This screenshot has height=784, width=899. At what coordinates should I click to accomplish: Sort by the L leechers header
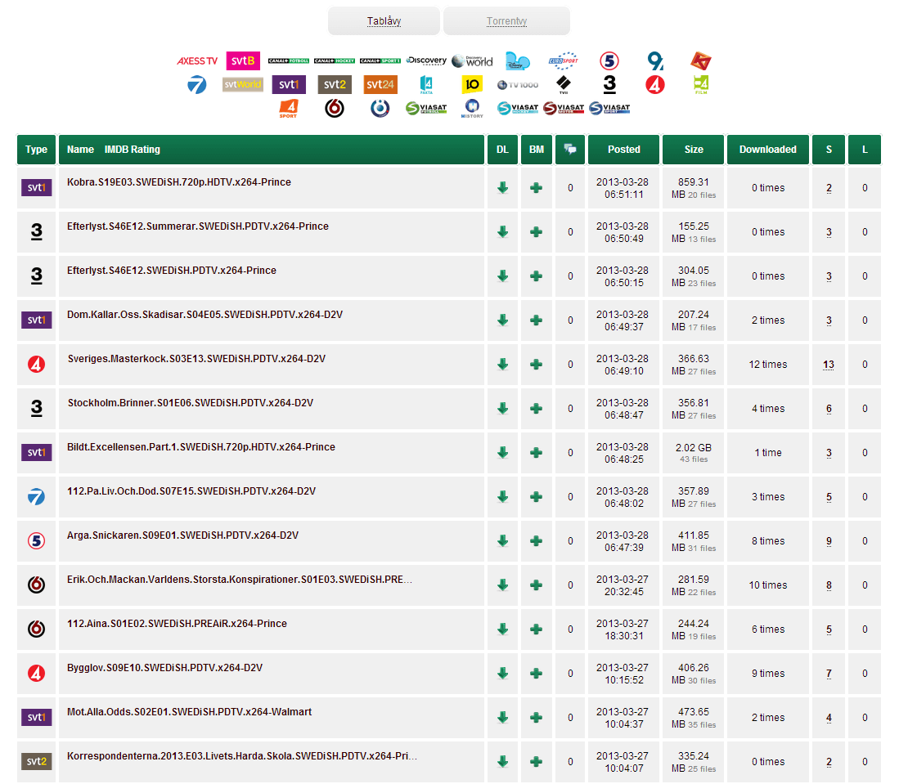(x=865, y=149)
